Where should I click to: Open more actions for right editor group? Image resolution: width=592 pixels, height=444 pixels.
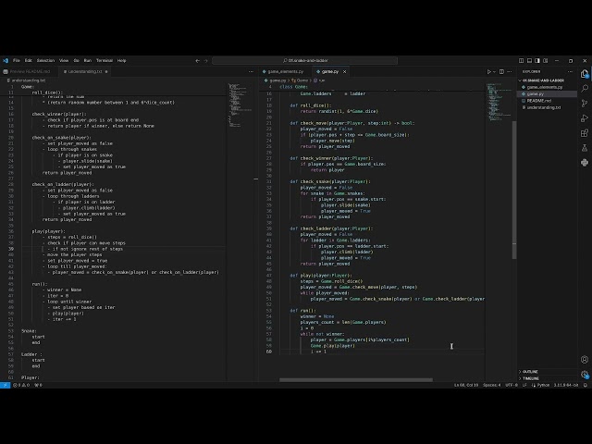point(510,71)
